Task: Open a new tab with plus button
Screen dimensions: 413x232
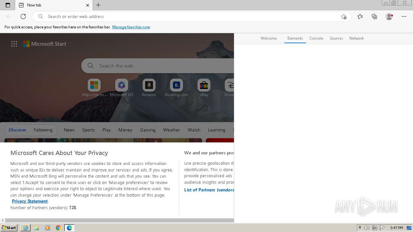Action: 98,5
